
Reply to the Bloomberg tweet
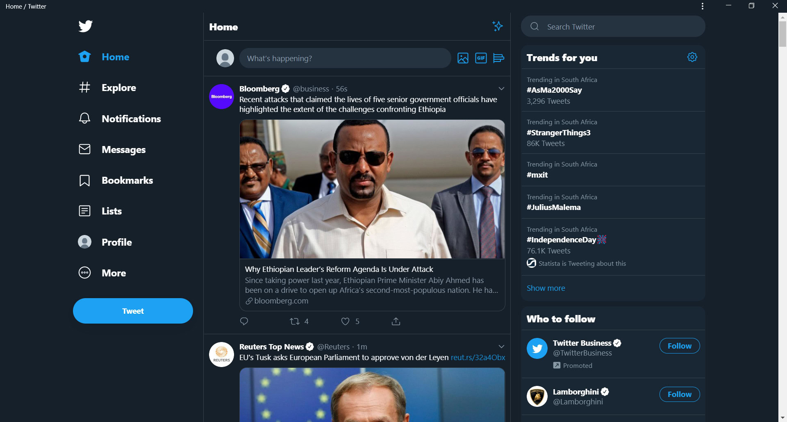tap(244, 322)
